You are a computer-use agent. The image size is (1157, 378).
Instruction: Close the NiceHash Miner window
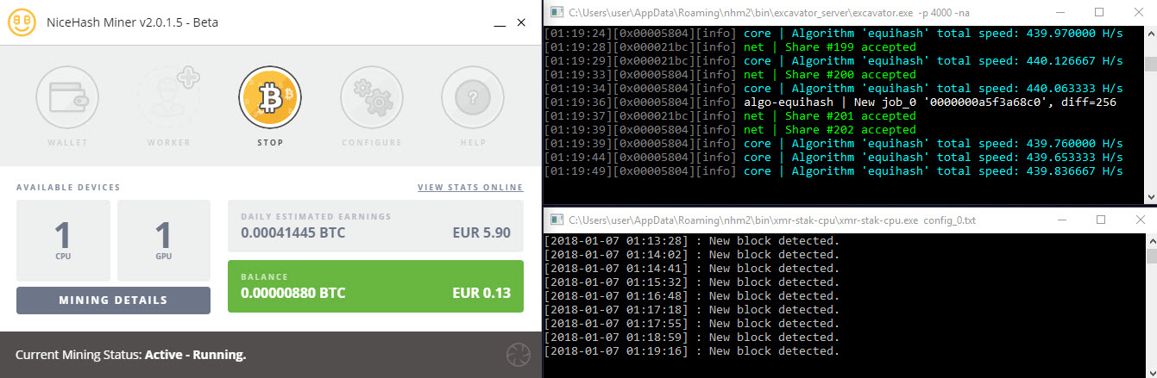[x=521, y=22]
